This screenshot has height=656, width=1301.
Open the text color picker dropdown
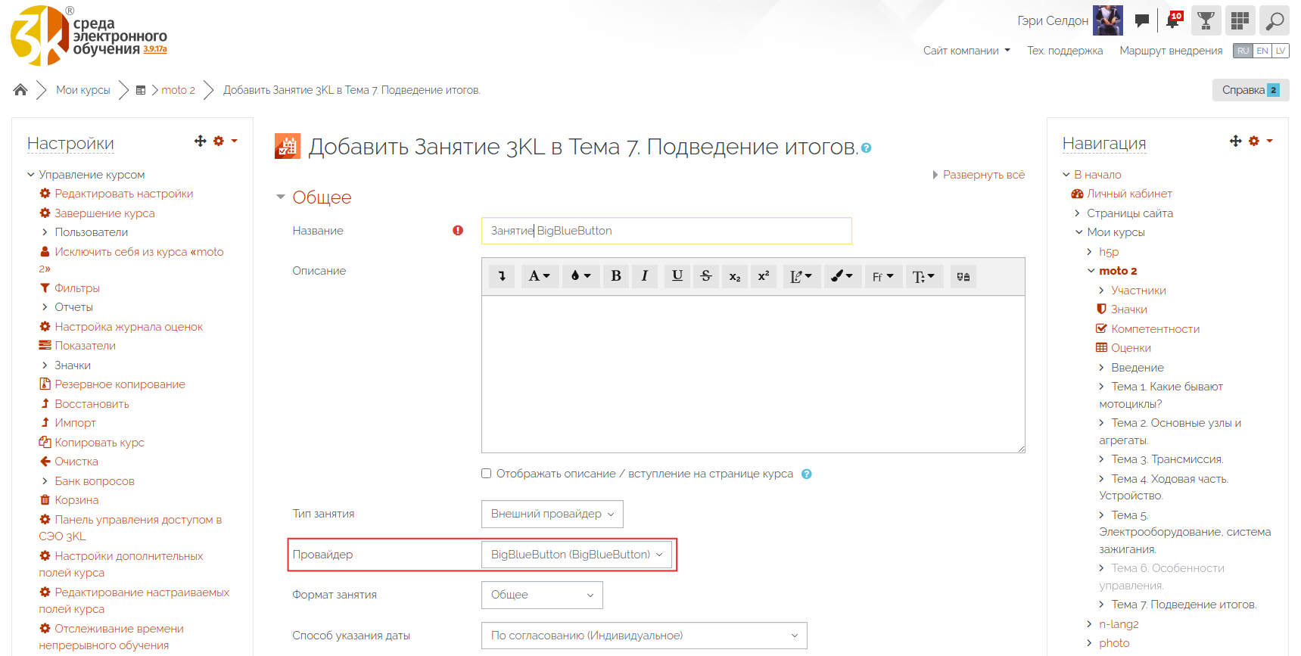pyautogui.click(x=580, y=276)
